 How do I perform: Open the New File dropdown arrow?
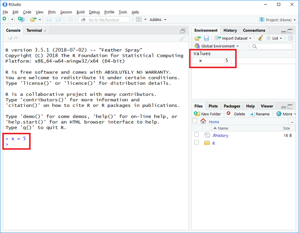12,20
